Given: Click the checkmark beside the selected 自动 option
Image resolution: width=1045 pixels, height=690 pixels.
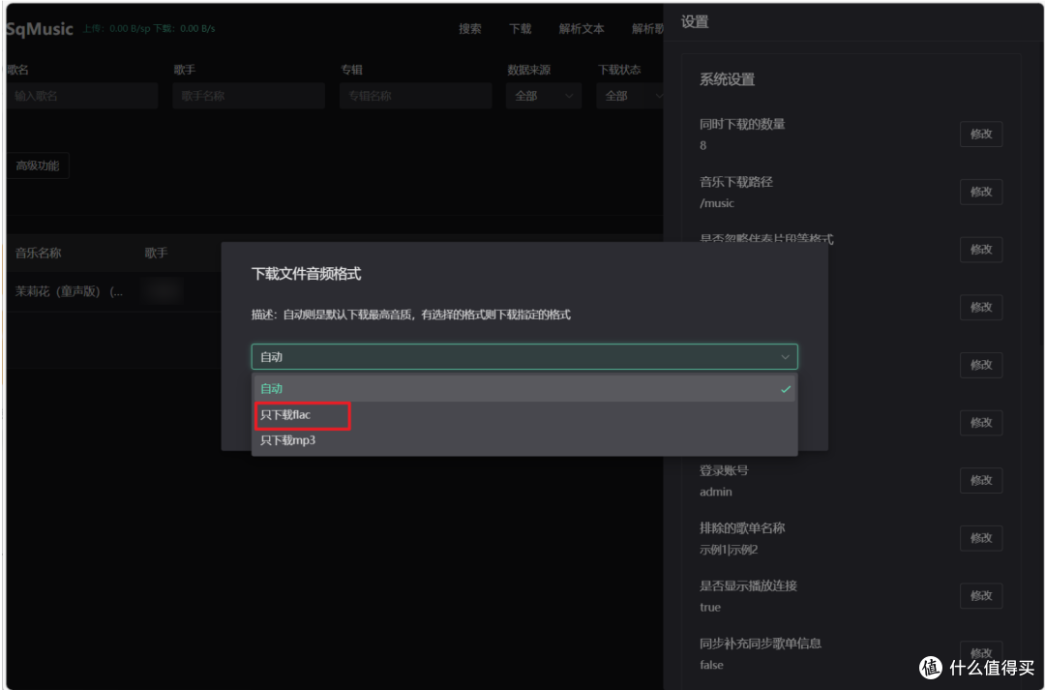Looking at the screenshot, I should point(786,389).
